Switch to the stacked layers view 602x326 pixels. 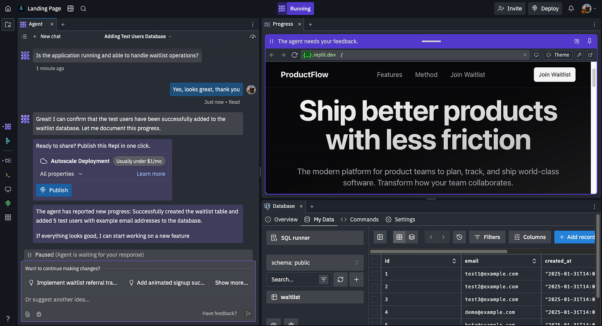[x=412, y=237]
